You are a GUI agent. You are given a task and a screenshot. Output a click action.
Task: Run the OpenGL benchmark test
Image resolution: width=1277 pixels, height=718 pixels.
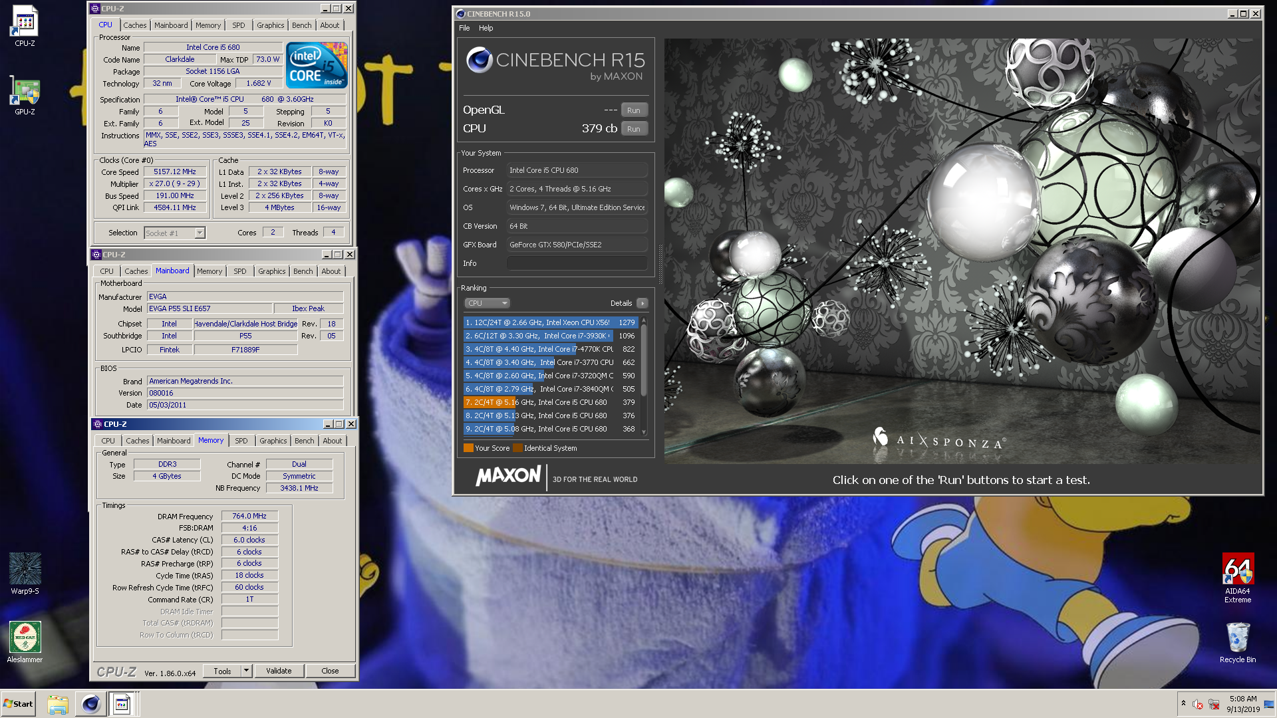point(634,110)
